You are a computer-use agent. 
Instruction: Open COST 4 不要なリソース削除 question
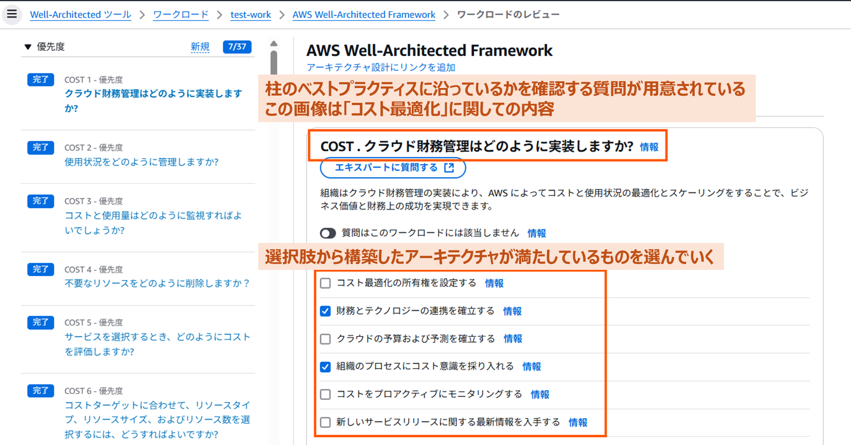coord(157,283)
